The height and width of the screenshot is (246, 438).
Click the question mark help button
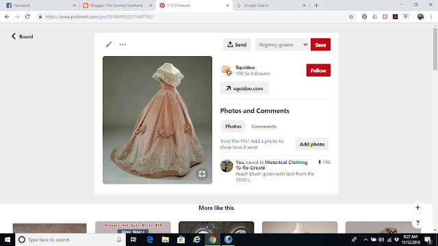coord(417,223)
